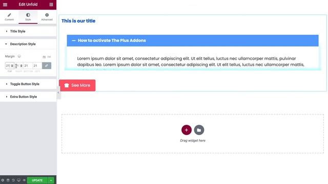Viewport: 328px width, 184px height.
Task: Click the green UPDATE button
Action: 37,180
